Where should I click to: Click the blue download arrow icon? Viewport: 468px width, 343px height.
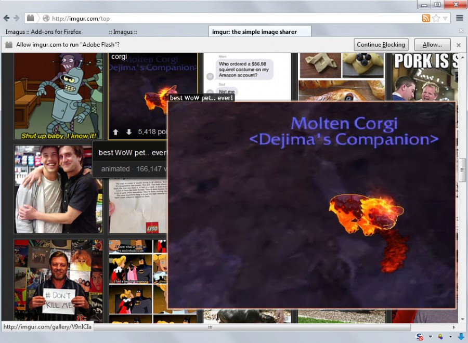coord(461,336)
